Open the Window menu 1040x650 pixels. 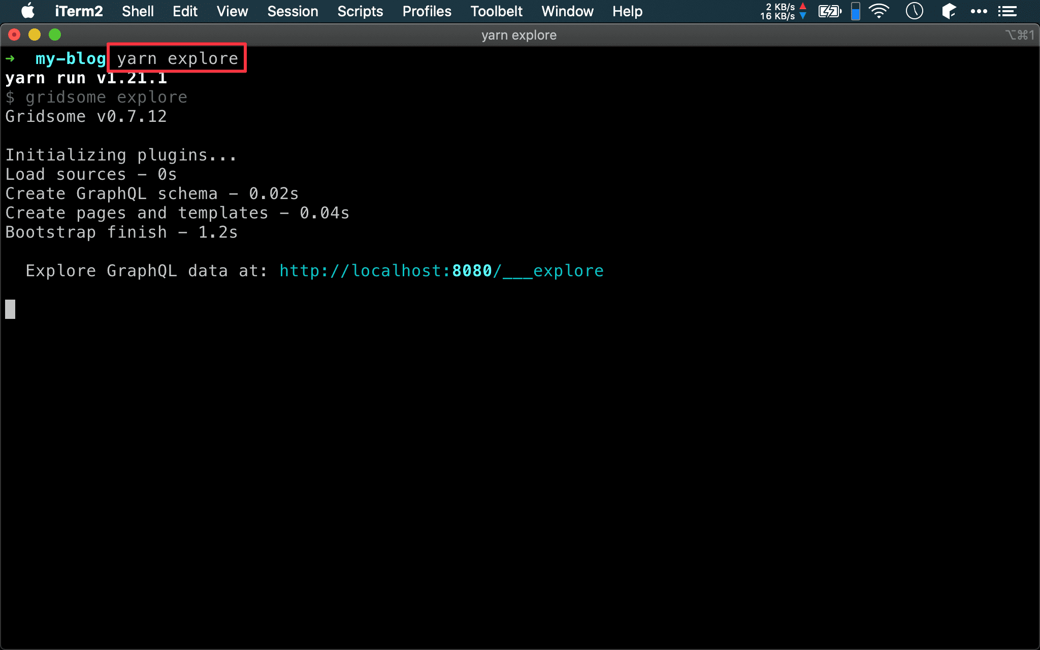[x=567, y=11]
